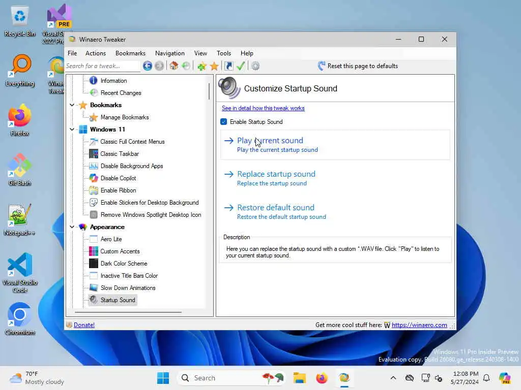Open settings via the grey gear icon

[255, 66]
